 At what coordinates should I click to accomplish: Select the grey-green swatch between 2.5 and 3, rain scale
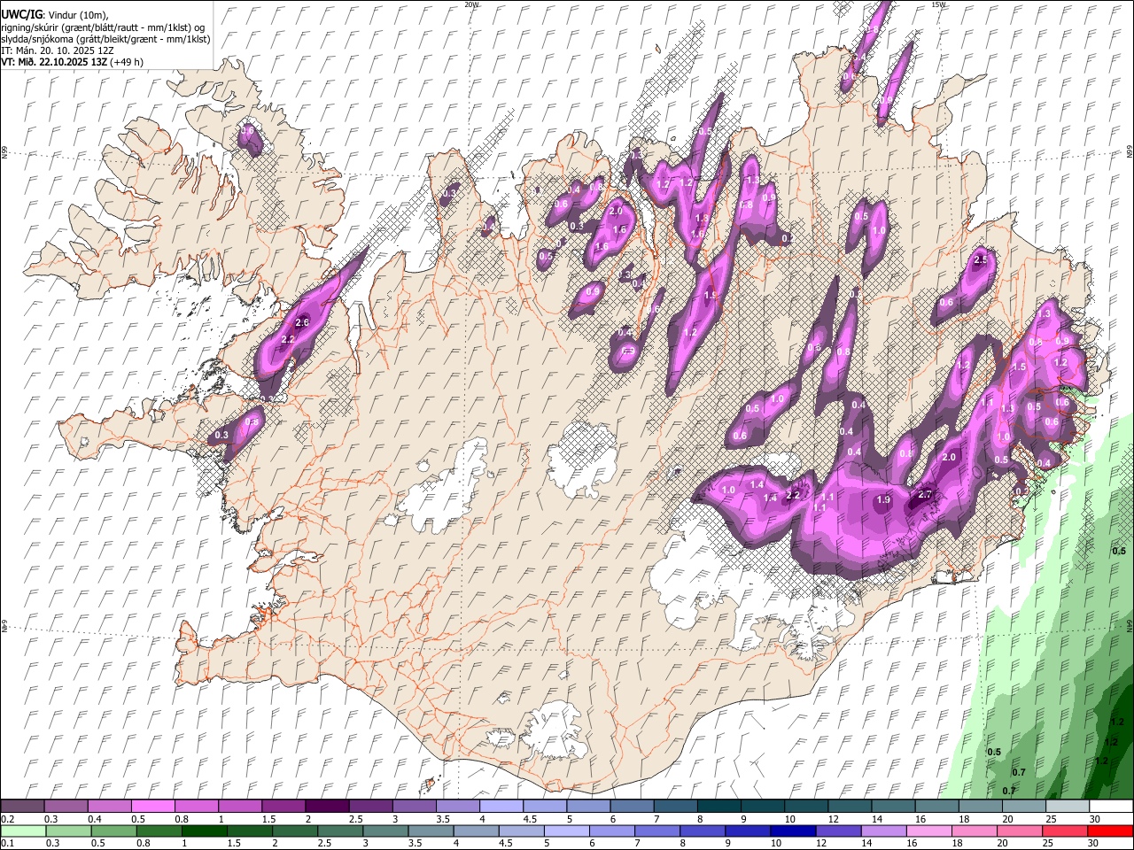tap(340, 831)
